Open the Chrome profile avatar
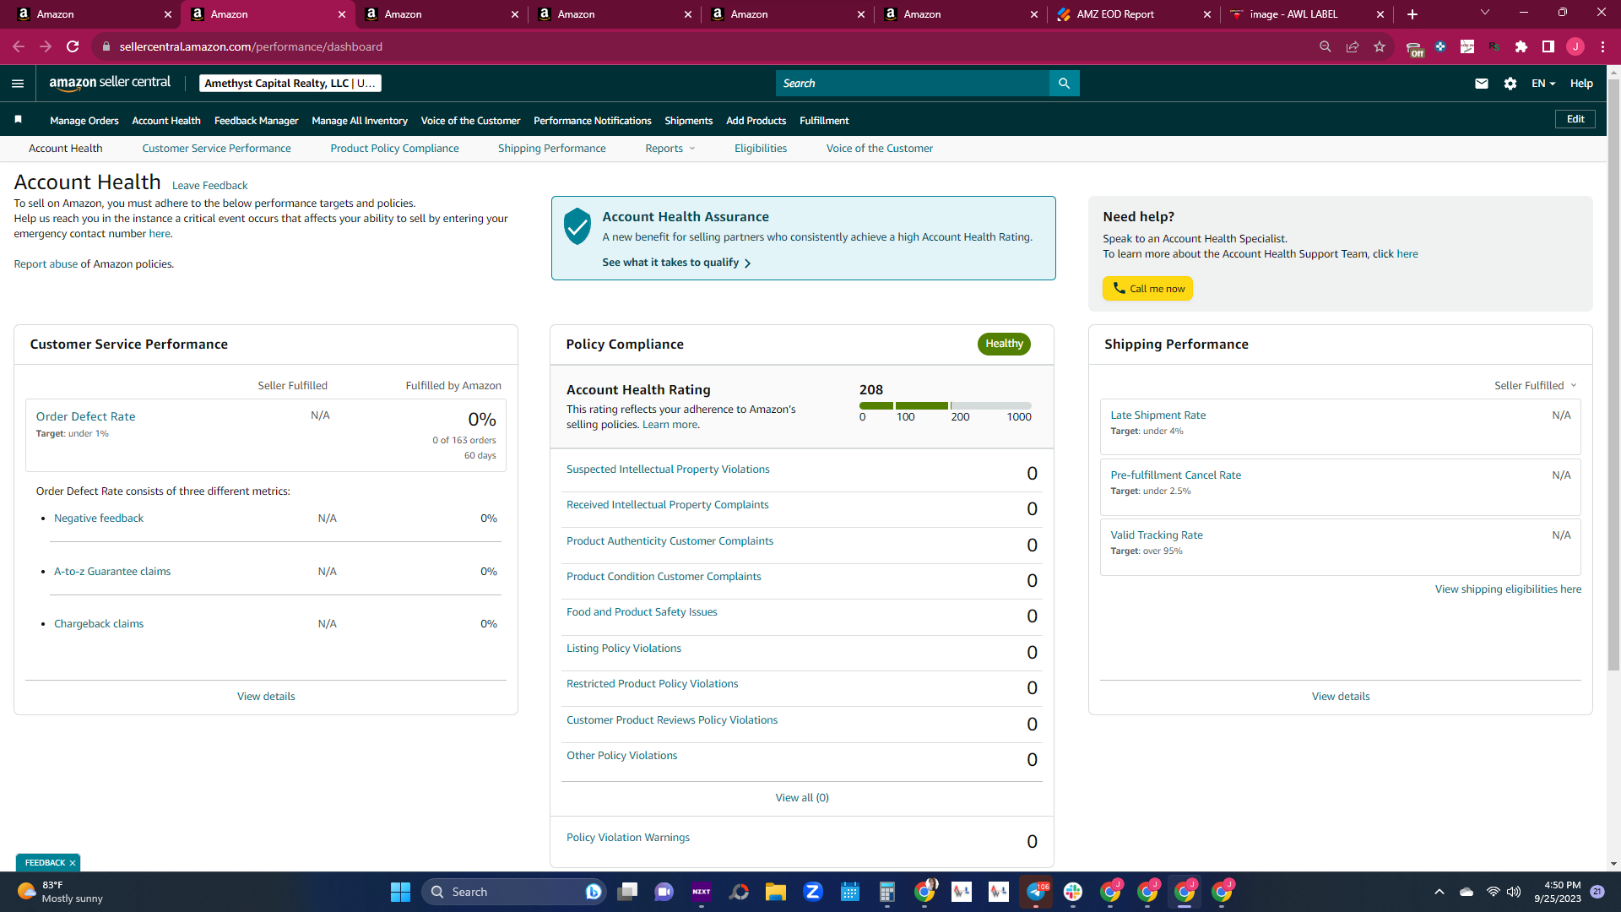 coord(1575,47)
